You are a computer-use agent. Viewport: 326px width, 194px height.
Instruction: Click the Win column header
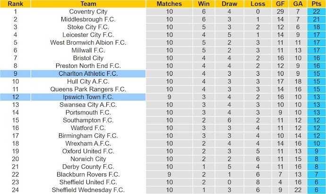coord(204,4)
